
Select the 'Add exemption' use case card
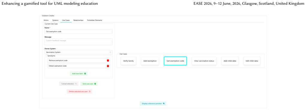tap(150, 61)
